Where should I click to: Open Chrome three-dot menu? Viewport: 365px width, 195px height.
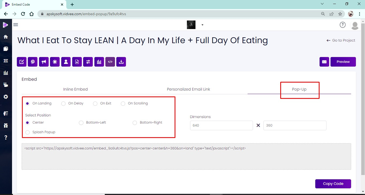click(x=360, y=14)
